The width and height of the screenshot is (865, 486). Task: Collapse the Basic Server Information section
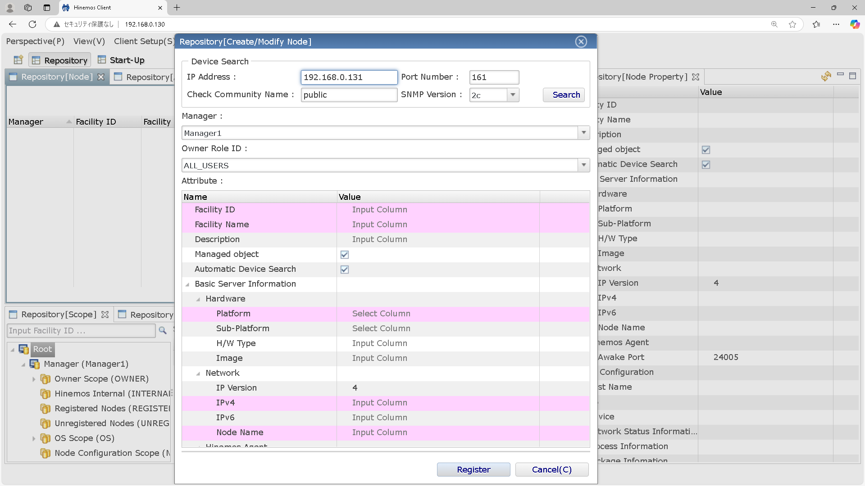pyautogui.click(x=187, y=284)
